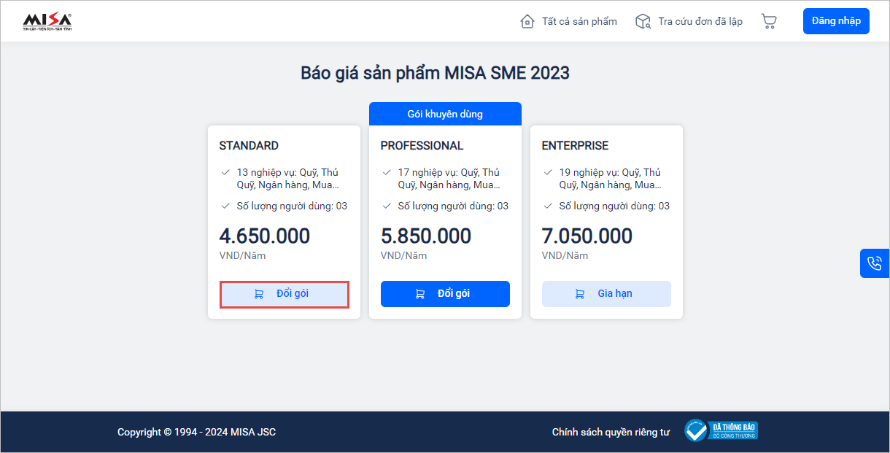Open the Chính sách quyền riêng tư link
Image resolution: width=890 pixels, height=453 pixels.
pyautogui.click(x=611, y=432)
